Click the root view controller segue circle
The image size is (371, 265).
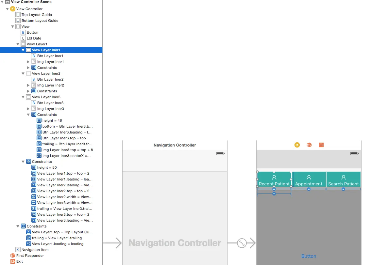click(x=242, y=243)
